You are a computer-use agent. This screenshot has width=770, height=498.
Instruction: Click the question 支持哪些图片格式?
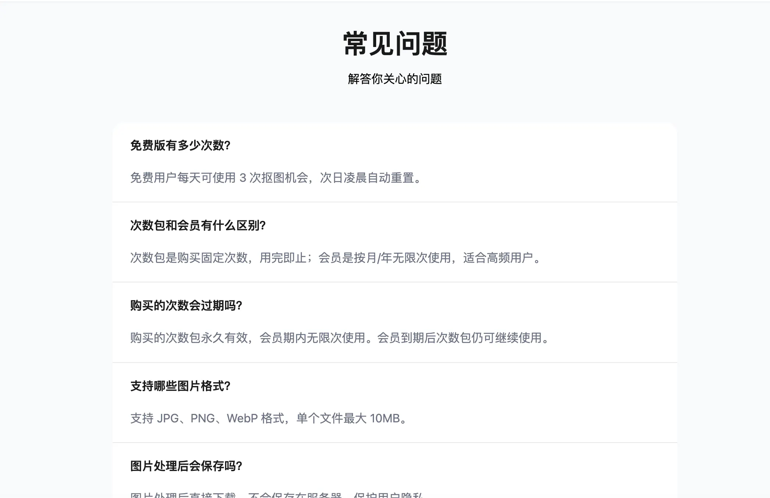[x=180, y=386]
